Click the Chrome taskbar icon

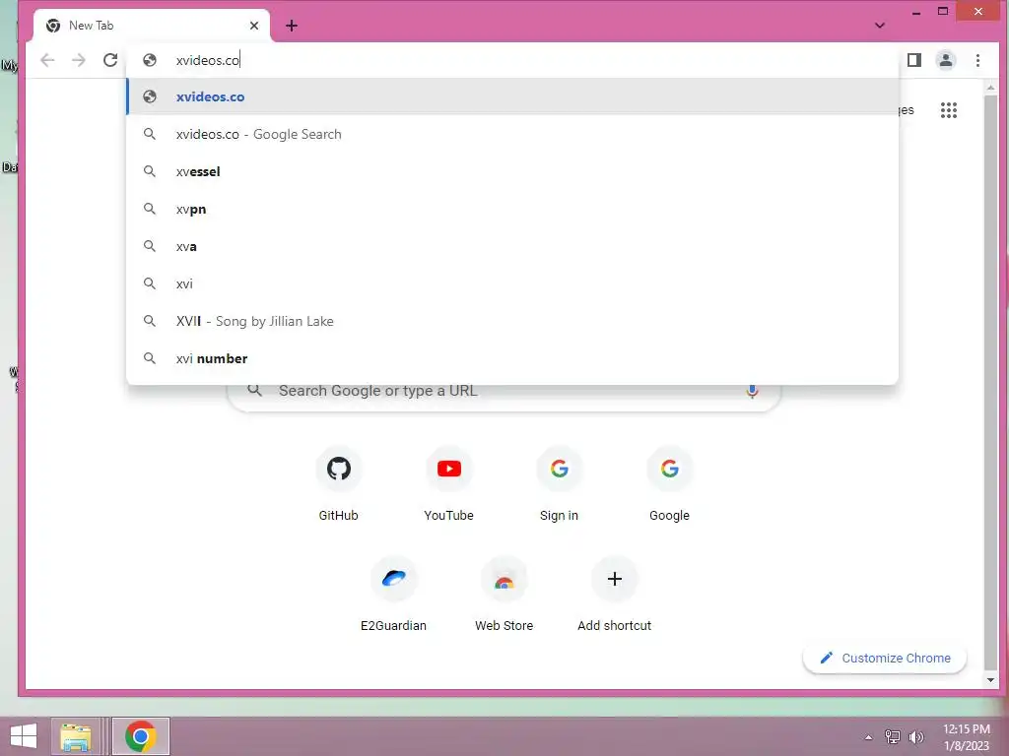tap(141, 736)
